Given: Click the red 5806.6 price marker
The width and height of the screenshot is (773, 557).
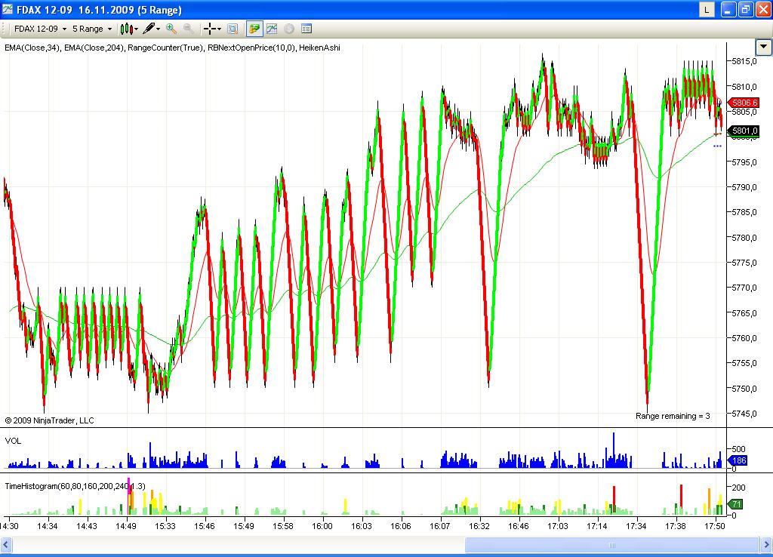Looking at the screenshot, I should click(744, 103).
